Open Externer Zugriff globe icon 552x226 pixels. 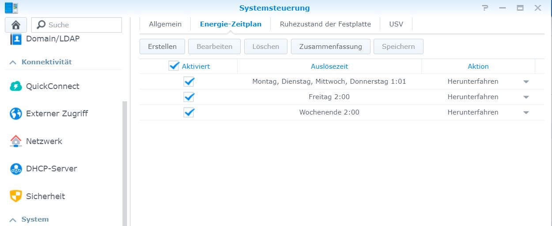(16, 114)
